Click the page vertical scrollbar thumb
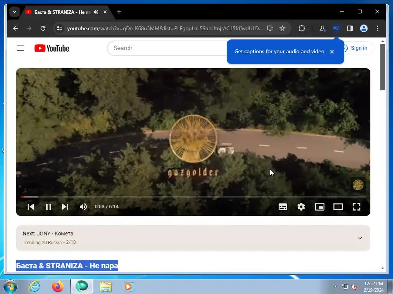393x294 pixels. (383, 67)
